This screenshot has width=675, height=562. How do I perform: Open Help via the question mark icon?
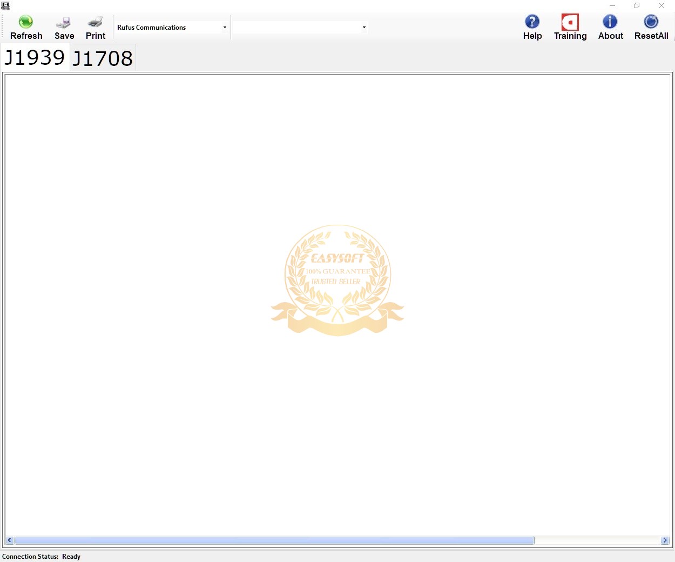pyautogui.click(x=532, y=22)
